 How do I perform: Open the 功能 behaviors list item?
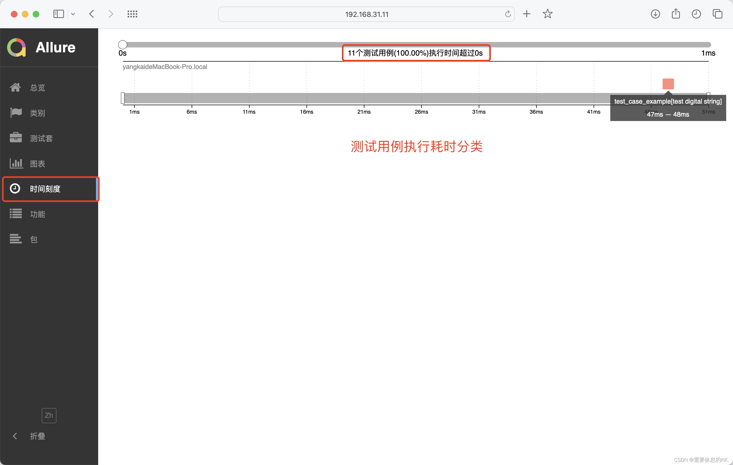click(x=37, y=214)
